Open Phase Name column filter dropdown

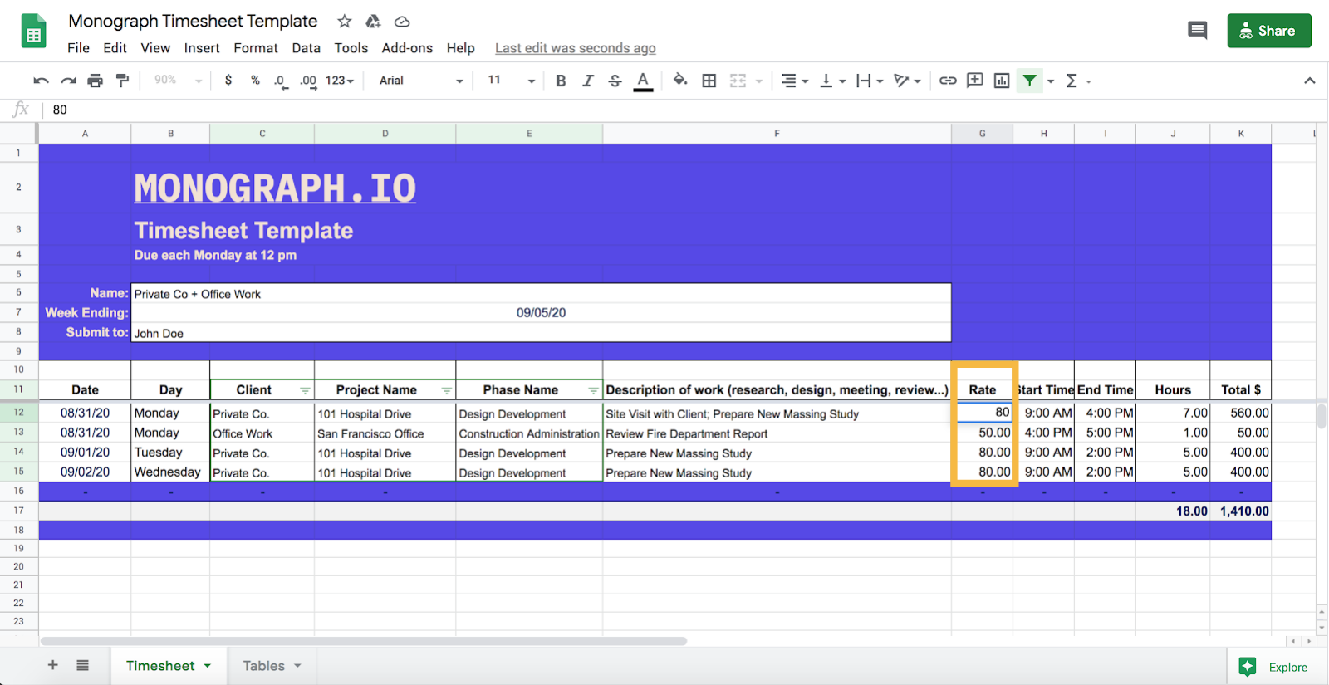(593, 390)
